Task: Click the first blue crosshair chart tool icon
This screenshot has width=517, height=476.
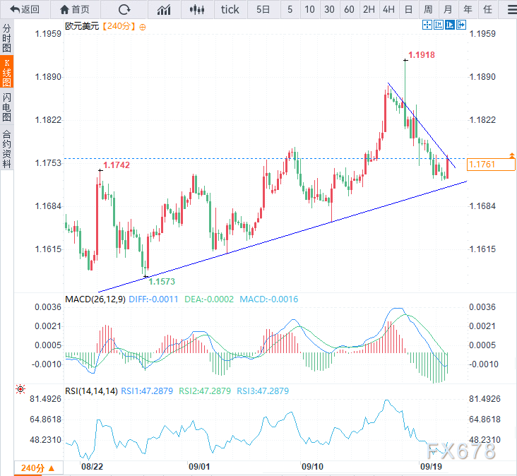Action: [x=427, y=25]
